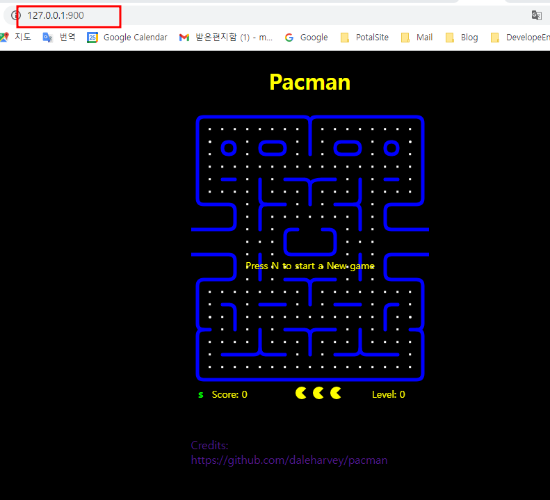Click the Credits: label
This screenshot has height=500, width=550.
click(x=209, y=445)
